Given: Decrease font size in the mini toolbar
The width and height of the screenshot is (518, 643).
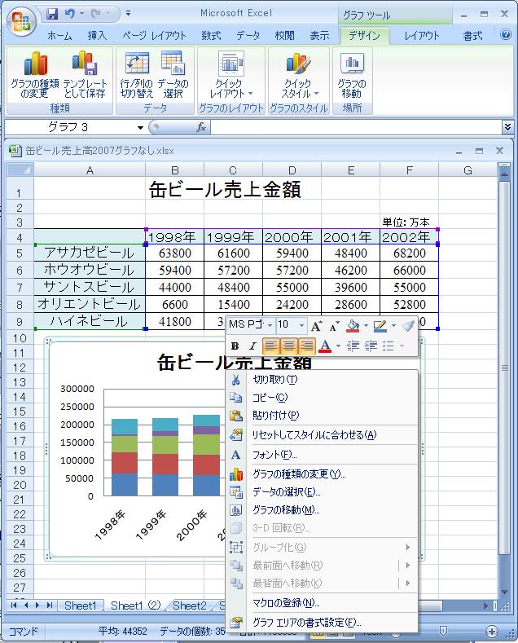Looking at the screenshot, I should tap(334, 326).
